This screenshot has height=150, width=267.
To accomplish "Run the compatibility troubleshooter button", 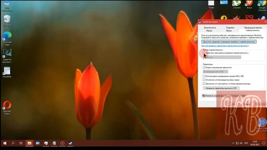I will coord(229,42).
